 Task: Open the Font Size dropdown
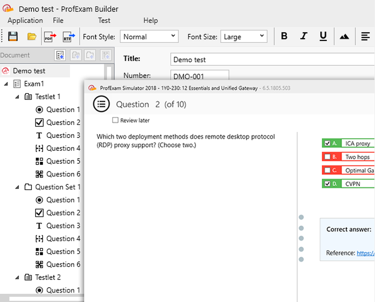click(244, 37)
